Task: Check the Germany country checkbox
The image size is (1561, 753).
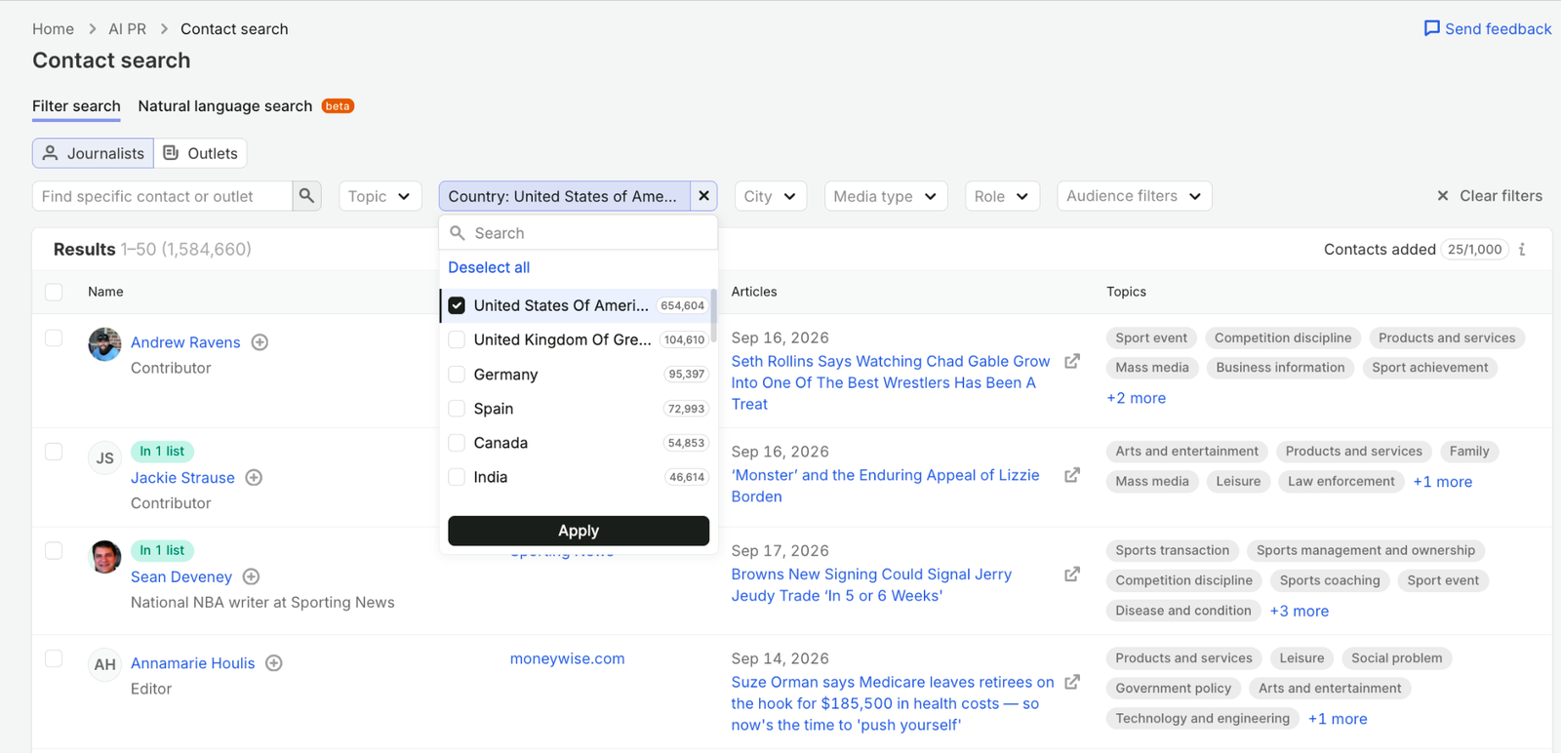Action: click(457, 375)
